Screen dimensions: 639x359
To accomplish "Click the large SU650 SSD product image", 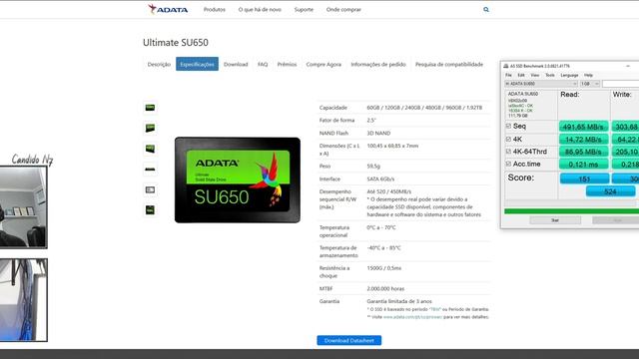I will [238, 179].
